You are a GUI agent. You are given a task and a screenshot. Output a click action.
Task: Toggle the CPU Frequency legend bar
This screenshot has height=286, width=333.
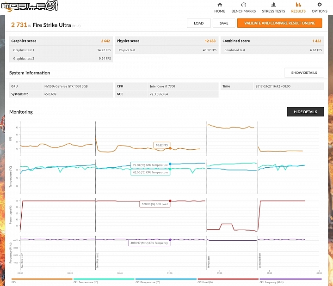click(x=290, y=279)
